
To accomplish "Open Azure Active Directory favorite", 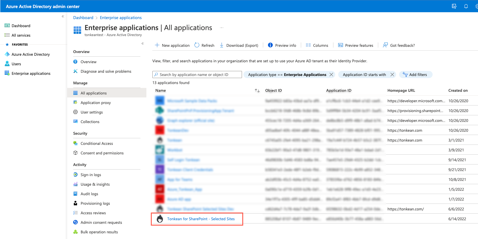I will point(30,54).
